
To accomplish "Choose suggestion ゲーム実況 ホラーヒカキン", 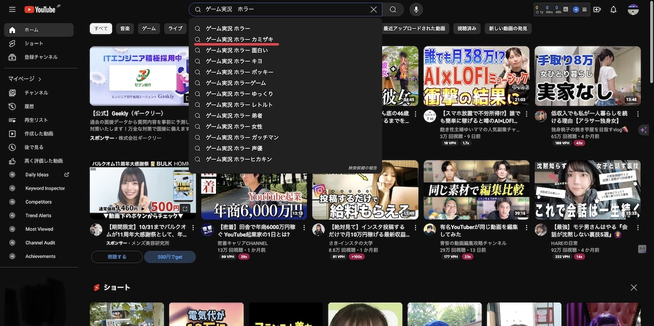I will pos(285,159).
